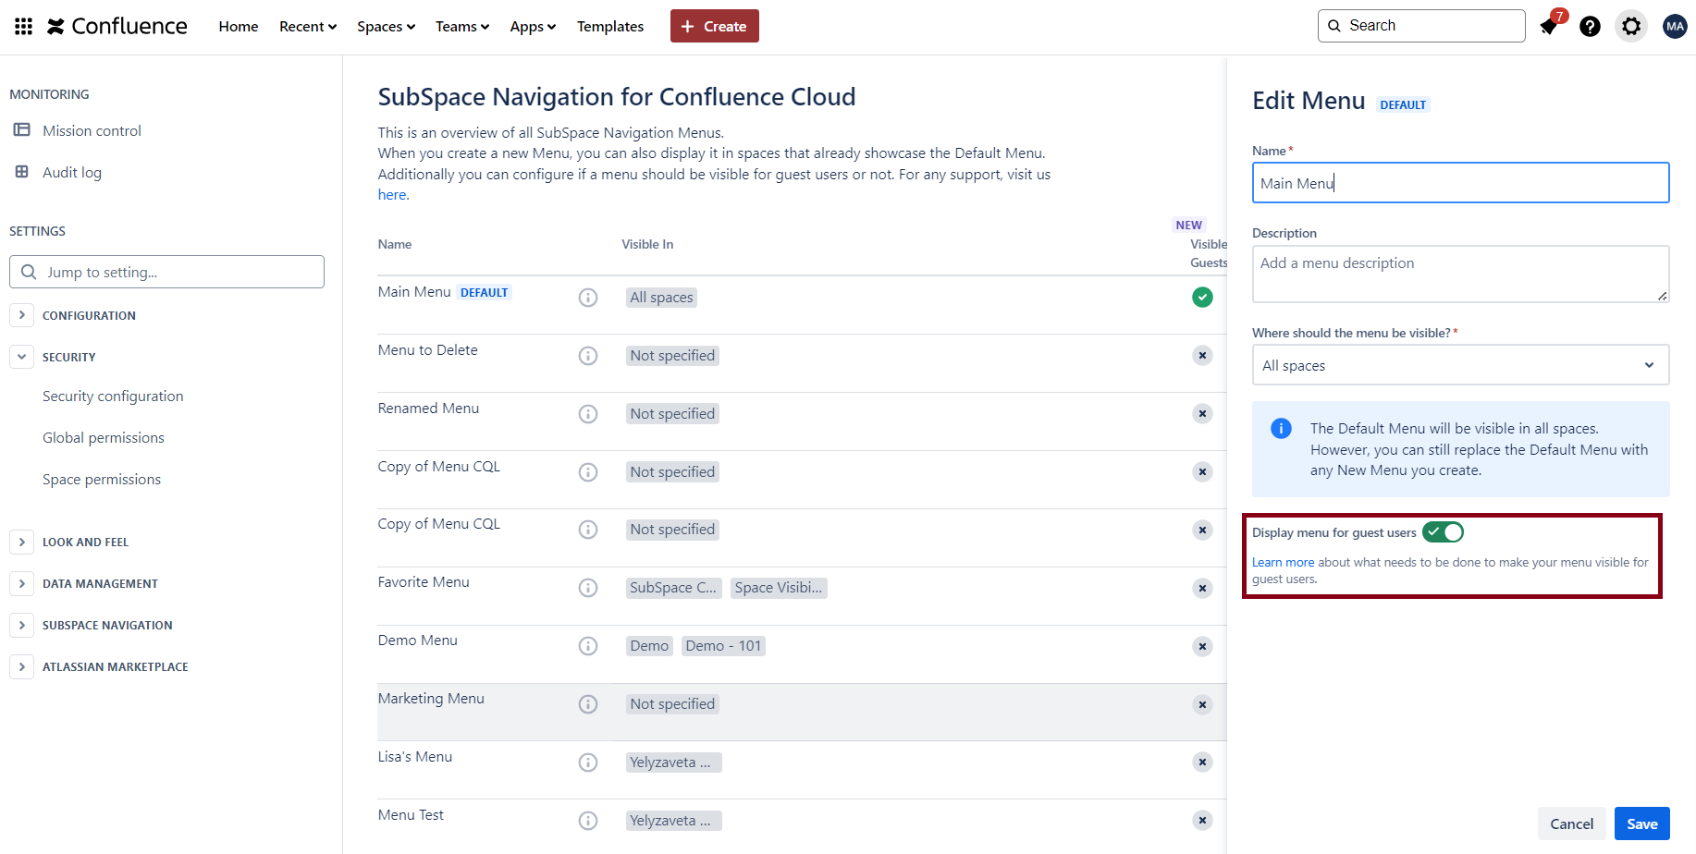Expand the SubSpace Navigation settings section

tap(22, 626)
